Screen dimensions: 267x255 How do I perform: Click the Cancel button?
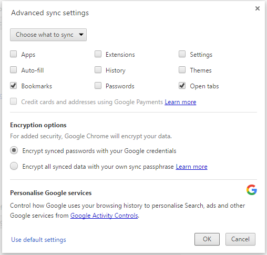point(240,239)
